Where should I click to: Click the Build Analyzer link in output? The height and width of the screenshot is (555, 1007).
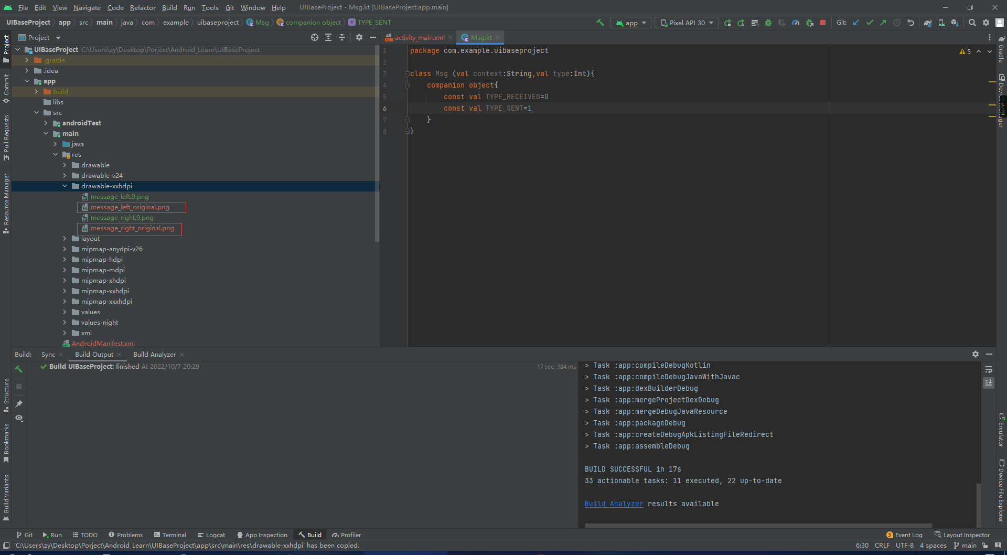coord(614,504)
